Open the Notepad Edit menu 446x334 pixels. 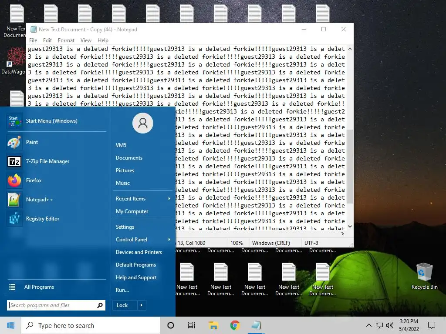point(47,40)
